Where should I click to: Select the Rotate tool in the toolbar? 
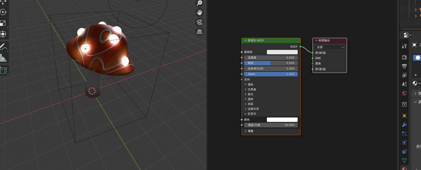tap(3, 12)
